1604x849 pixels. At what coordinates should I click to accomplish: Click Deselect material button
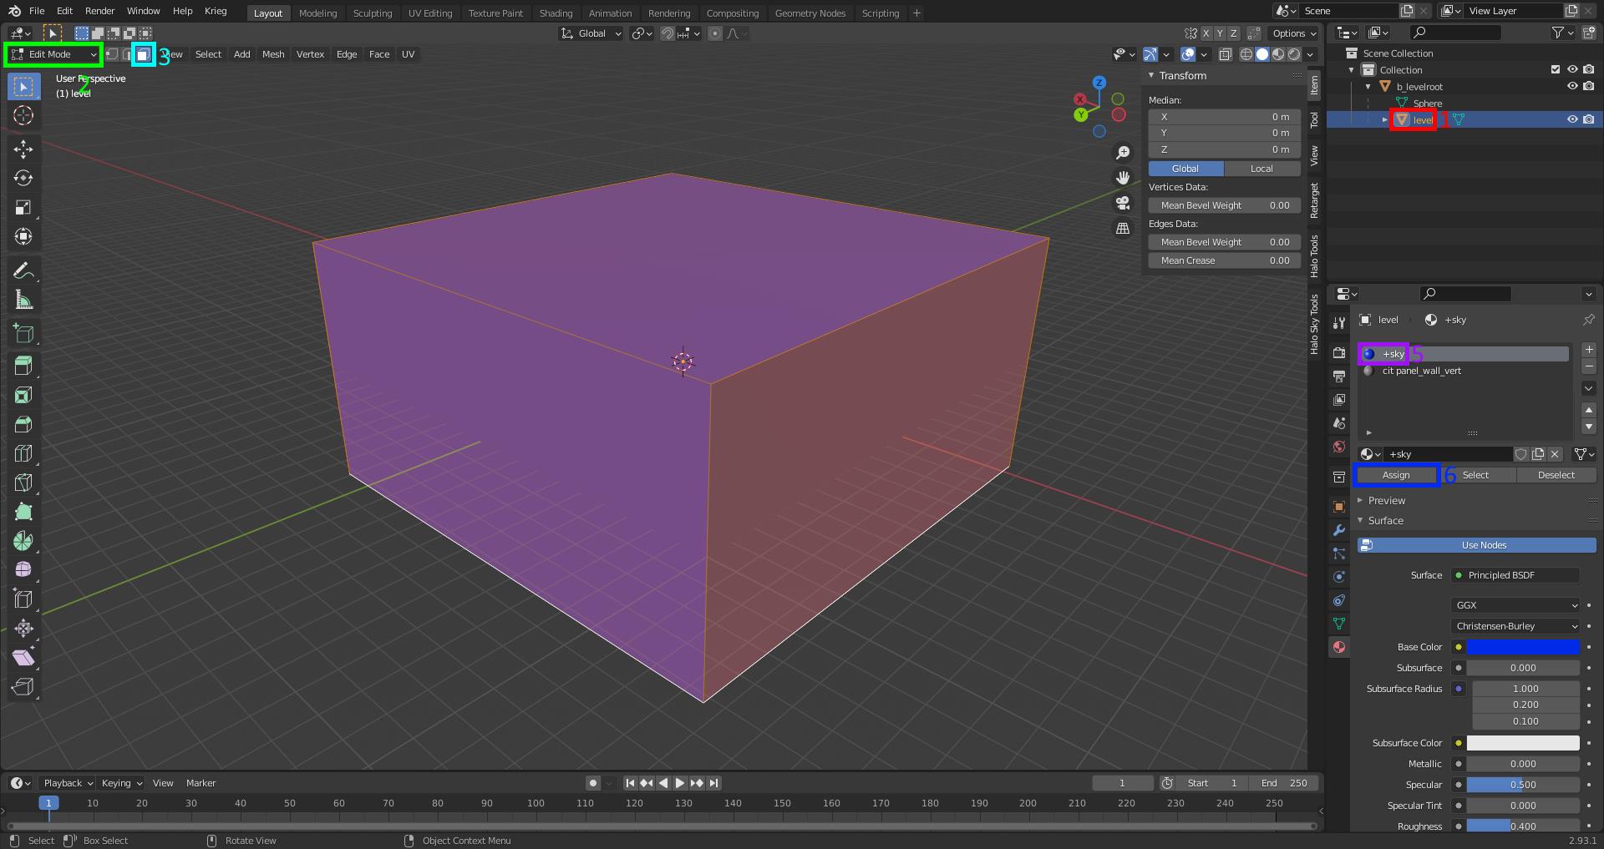point(1556,475)
